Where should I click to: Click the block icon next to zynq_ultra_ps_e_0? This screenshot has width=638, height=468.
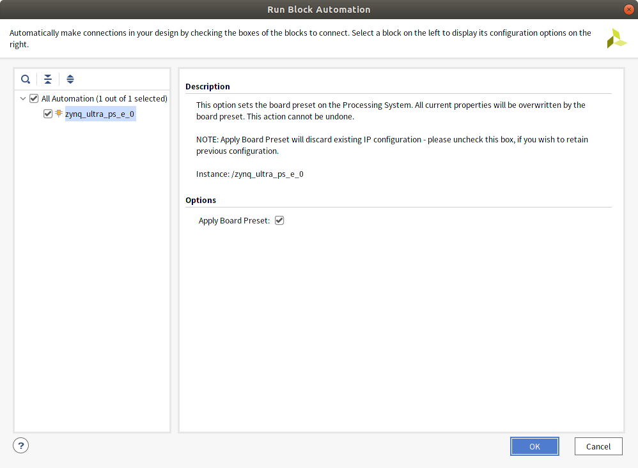(59, 114)
